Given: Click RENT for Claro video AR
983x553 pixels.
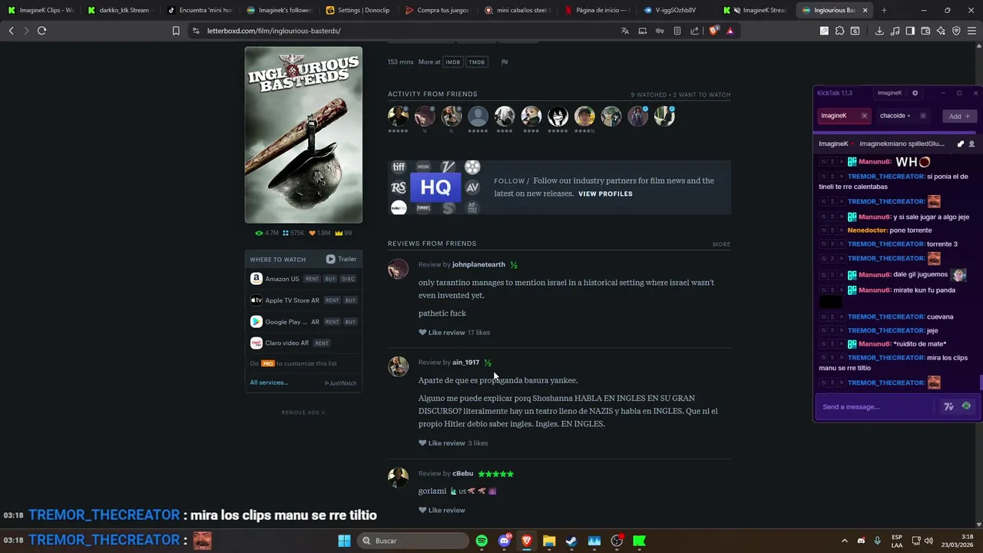Looking at the screenshot, I should tap(322, 343).
